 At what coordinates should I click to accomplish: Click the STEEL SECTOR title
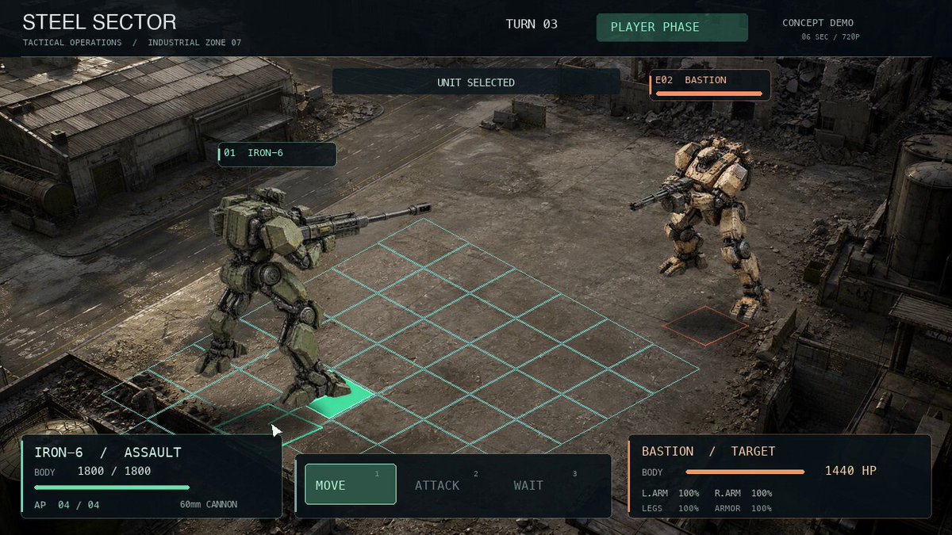point(99,22)
